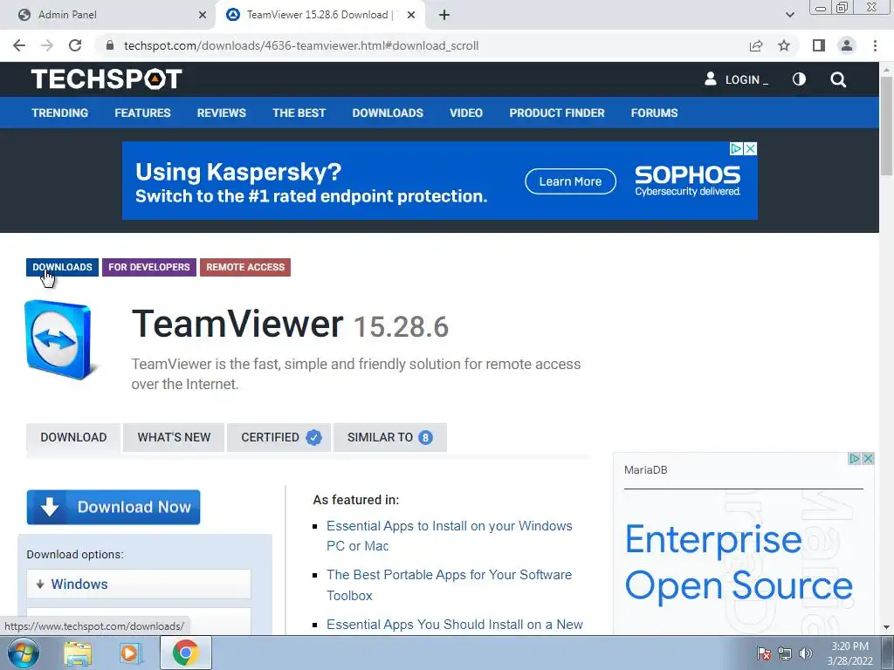Screen dimensions: 894x670
Task: Click the AdChoices icon on Sophos banner
Action: [736, 148]
